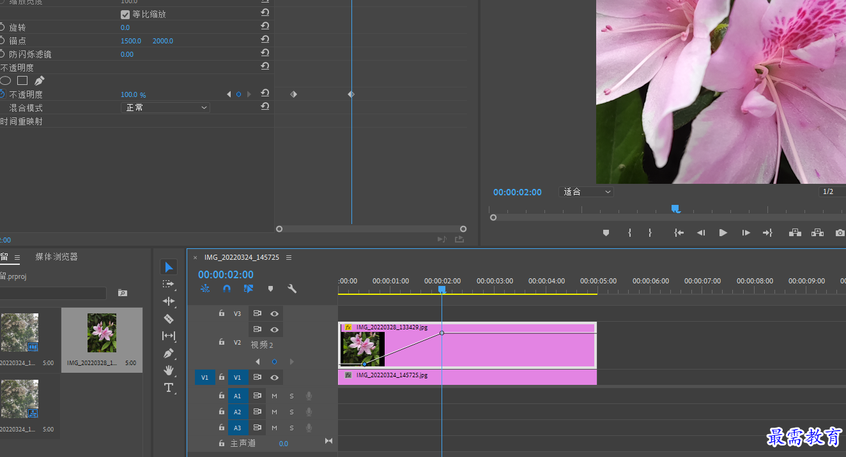Open the timeline sequence panel menu
The height and width of the screenshot is (457, 846).
pyautogui.click(x=289, y=257)
